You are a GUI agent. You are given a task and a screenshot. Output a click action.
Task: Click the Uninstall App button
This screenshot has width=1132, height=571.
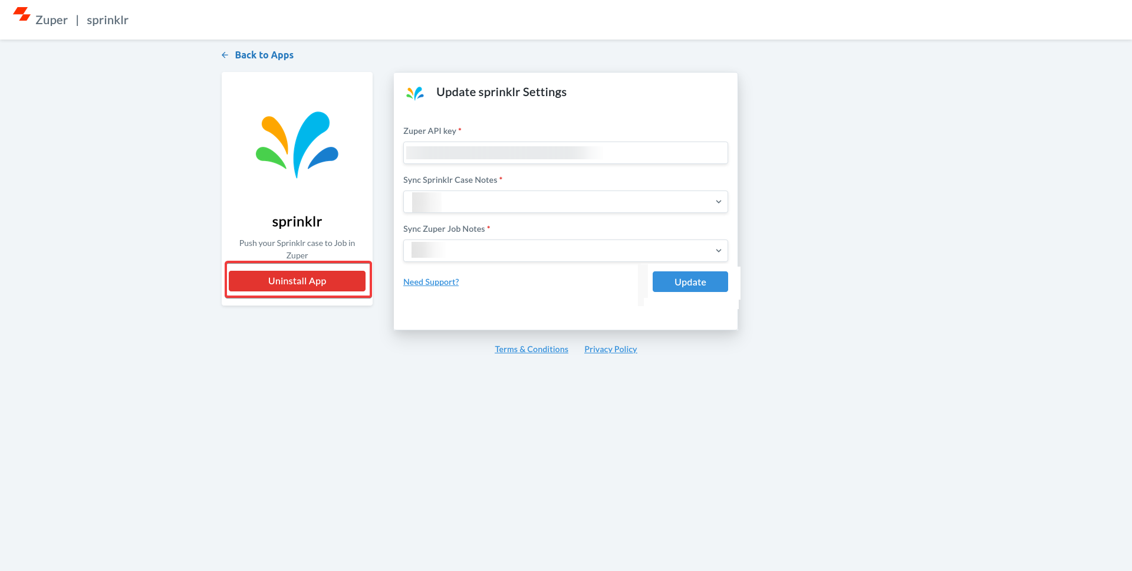click(297, 281)
